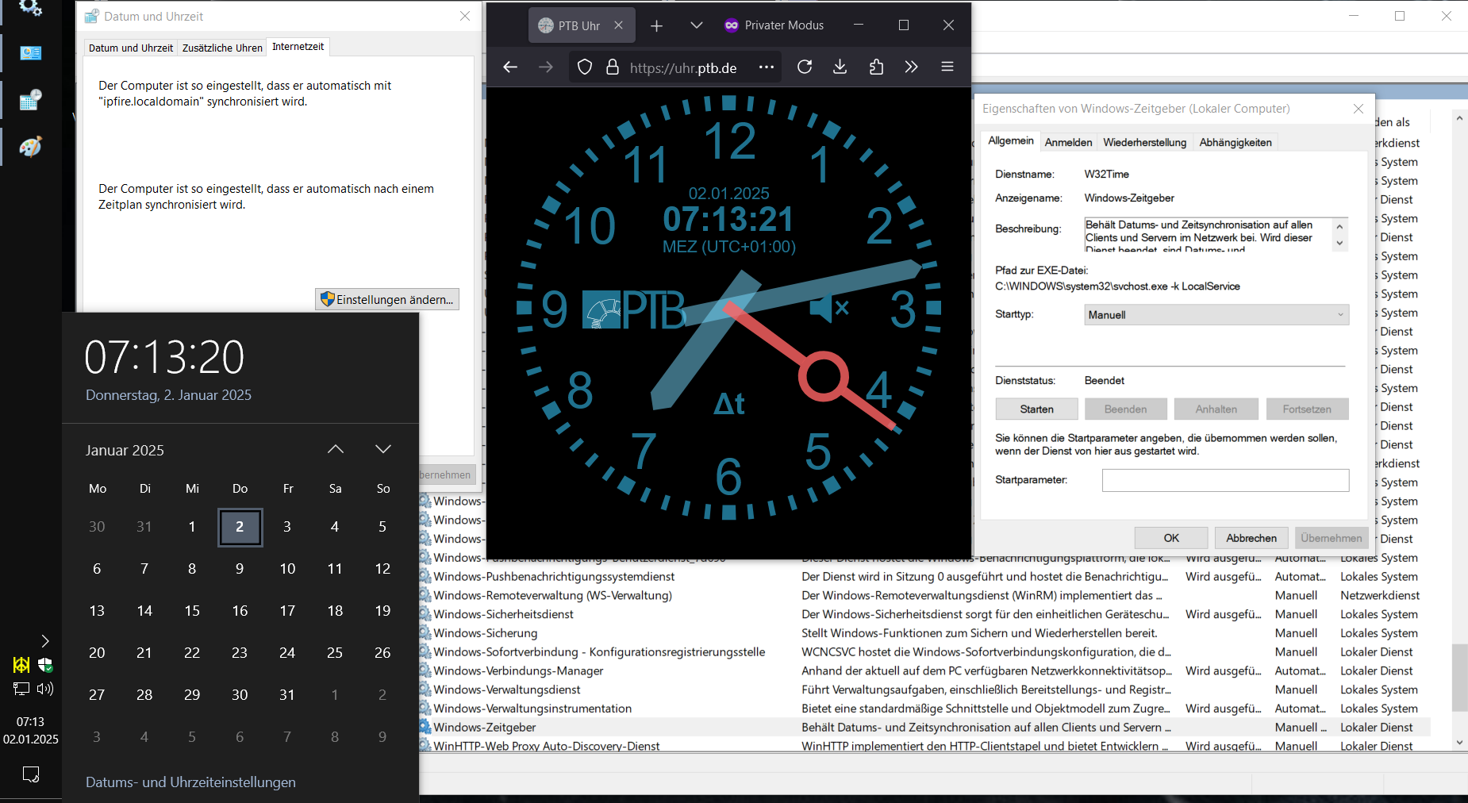Click the Startparameter input field
This screenshot has width=1468, height=803.
[1225, 480]
